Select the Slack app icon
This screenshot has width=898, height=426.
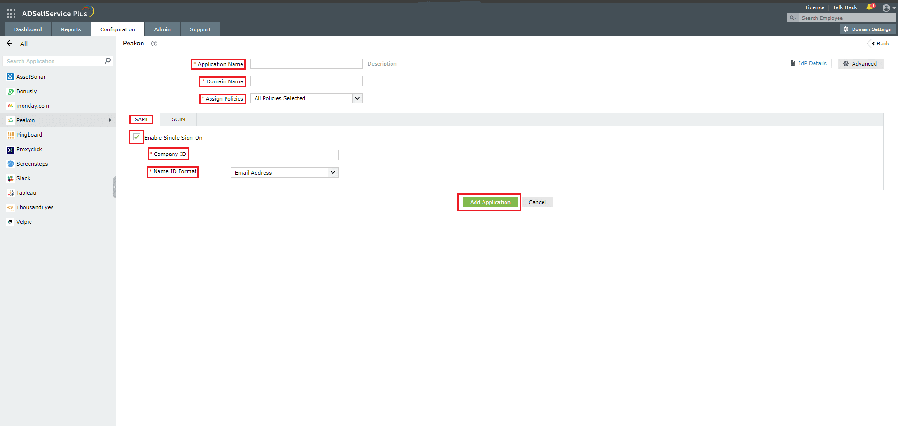10,178
